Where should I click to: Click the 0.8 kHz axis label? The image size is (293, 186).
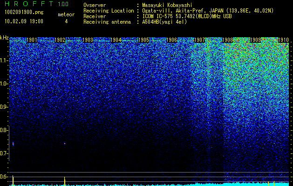pyautogui.click(x=3, y=130)
